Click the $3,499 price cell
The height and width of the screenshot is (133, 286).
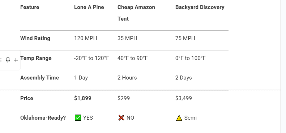[x=183, y=98]
